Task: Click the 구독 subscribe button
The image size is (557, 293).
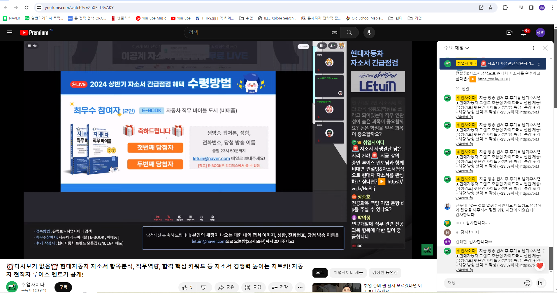Action: 63,287
